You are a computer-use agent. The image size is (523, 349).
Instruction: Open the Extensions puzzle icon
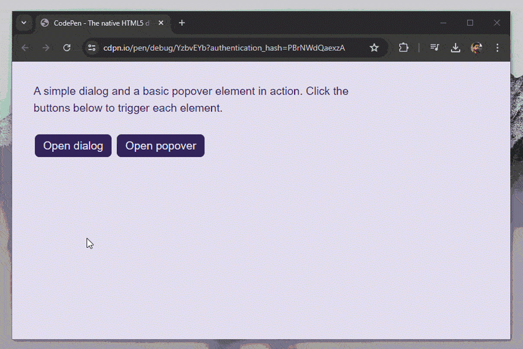[x=403, y=47]
